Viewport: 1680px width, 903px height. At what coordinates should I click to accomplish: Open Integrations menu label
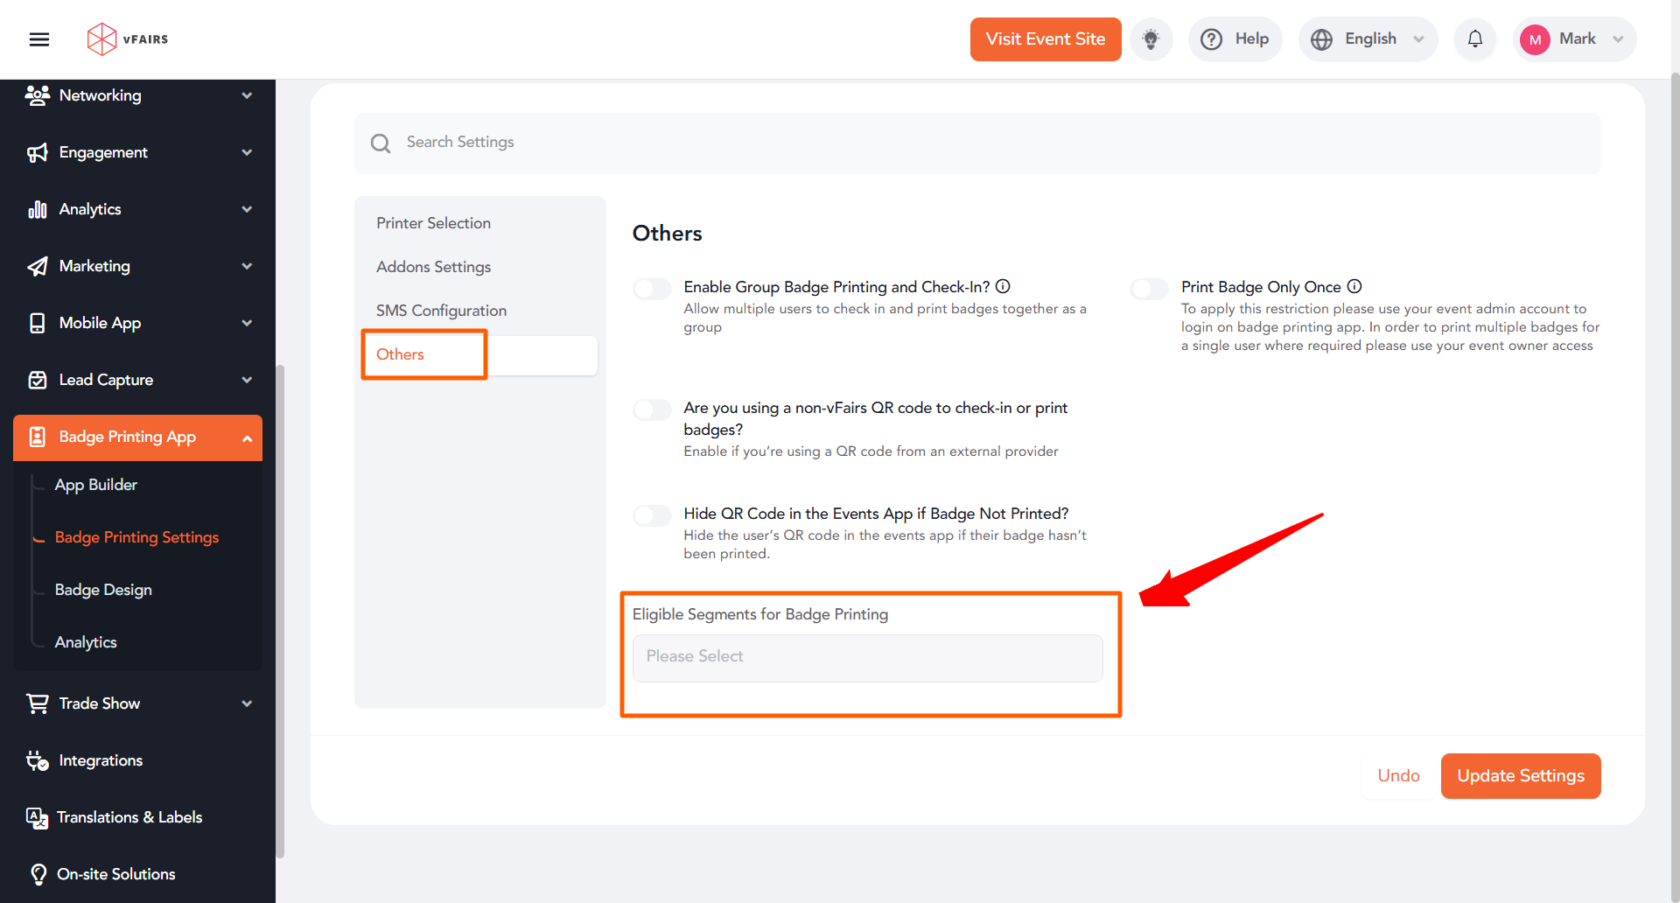coord(101,760)
